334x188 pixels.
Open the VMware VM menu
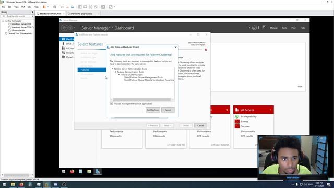pyautogui.click(x=23, y=7)
